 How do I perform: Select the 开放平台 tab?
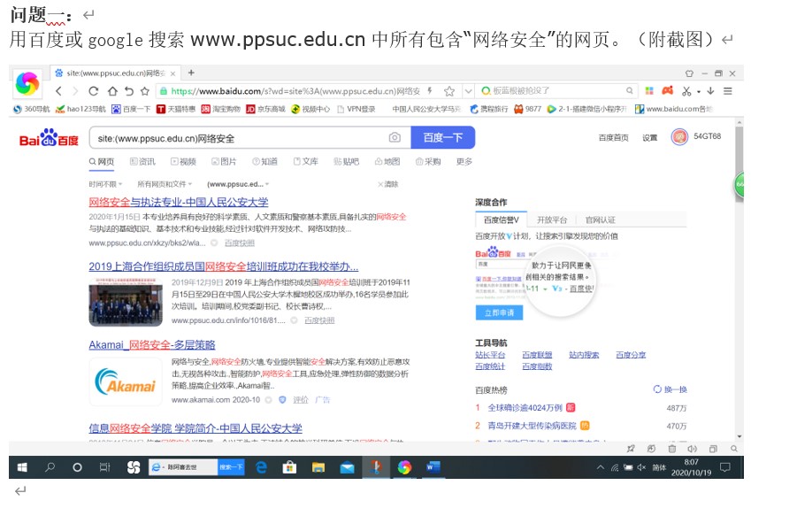click(x=552, y=219)
